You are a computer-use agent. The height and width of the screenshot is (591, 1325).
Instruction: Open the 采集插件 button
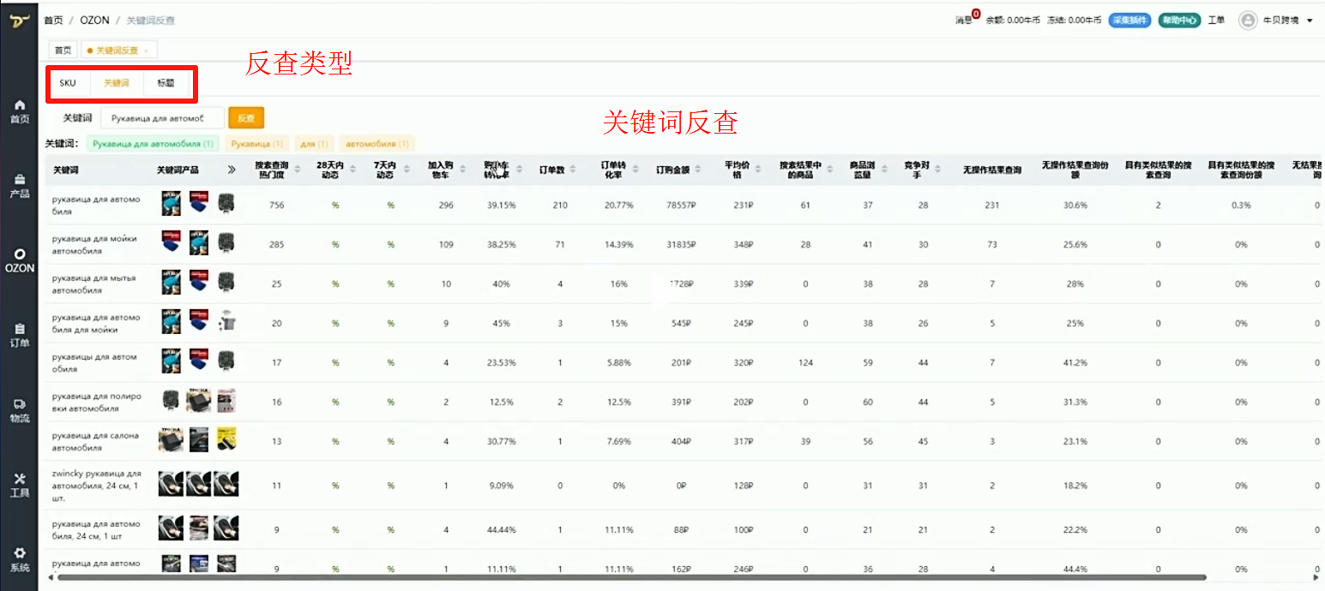point(1129,20)
